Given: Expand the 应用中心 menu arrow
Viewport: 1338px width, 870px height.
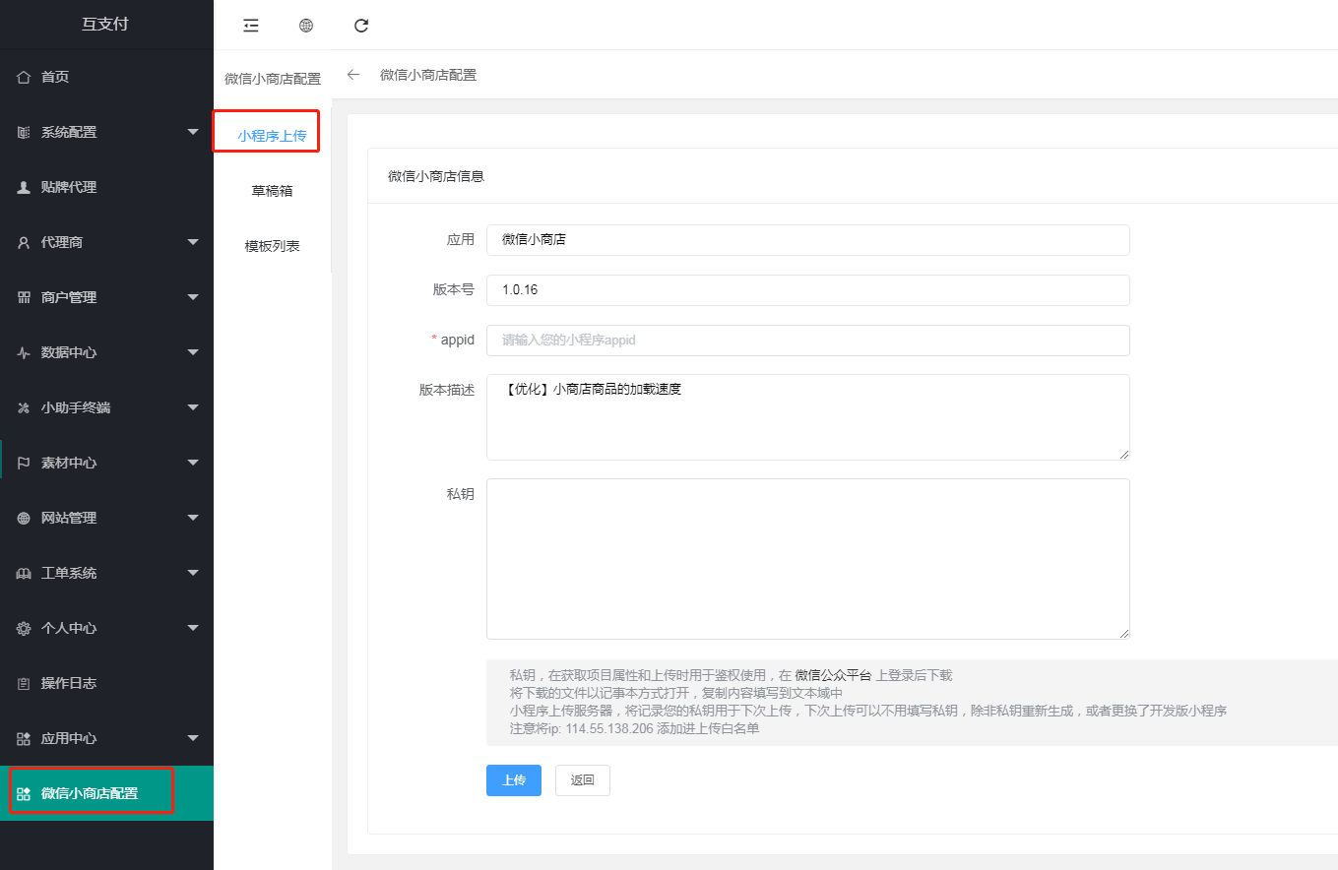Looking at the screenshot, I should [193, 738].
